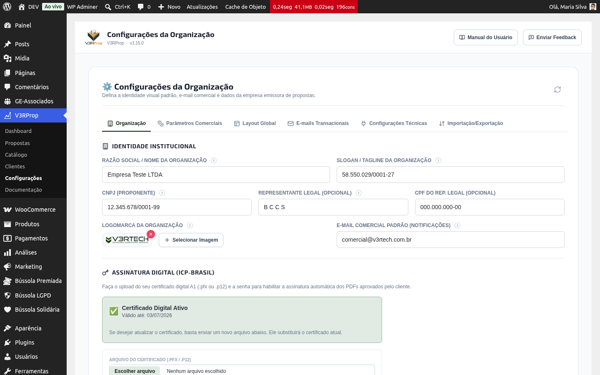Click the Marketing megaphone icon

coord(7,267)
